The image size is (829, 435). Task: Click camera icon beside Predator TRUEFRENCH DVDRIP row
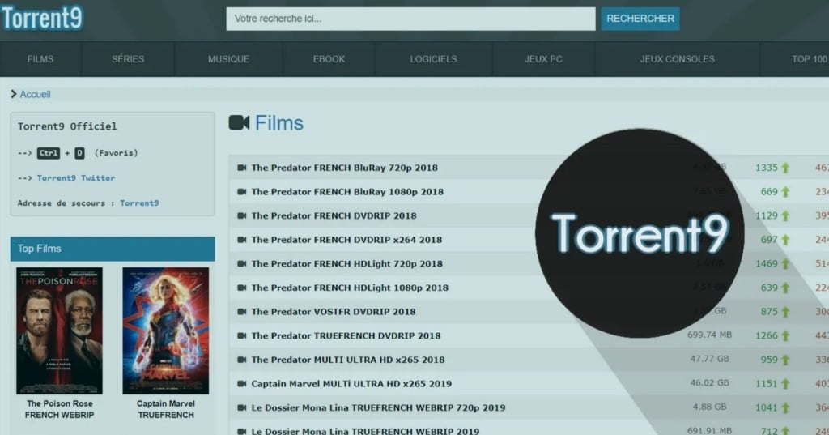point(241,335)
